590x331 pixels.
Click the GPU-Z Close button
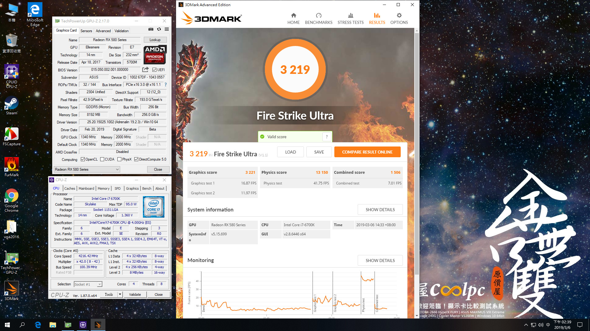tap(158, 169)
